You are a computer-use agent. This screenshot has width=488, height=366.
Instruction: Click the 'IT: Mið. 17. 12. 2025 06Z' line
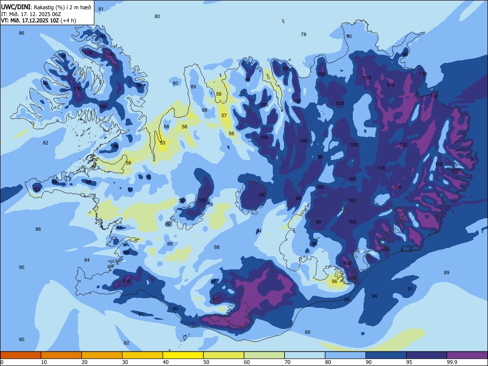[32, 14]
